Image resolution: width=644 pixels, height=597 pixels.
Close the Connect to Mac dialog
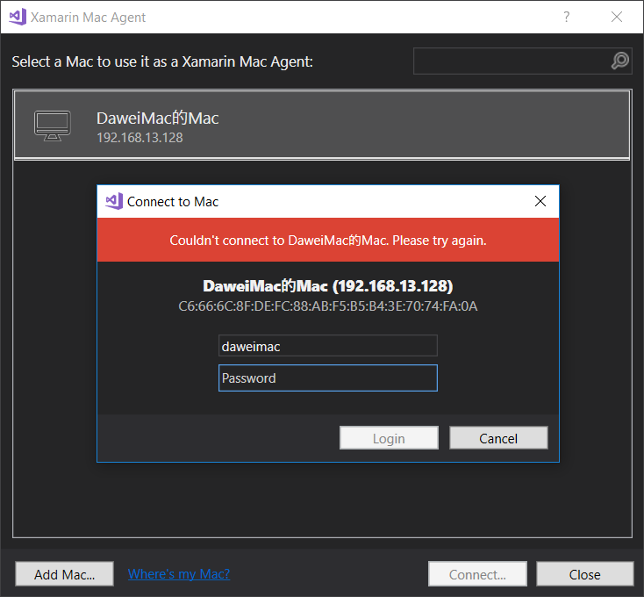click(x=540, y=201)
